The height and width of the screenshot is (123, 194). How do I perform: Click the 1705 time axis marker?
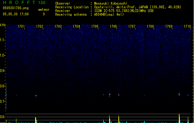(x=95, y=26)
